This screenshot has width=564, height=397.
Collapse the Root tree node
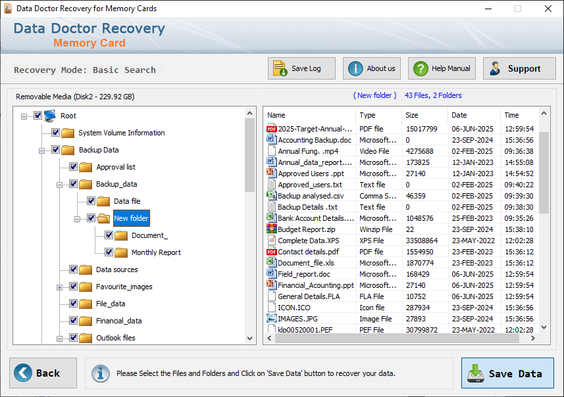tap(24, 116)
